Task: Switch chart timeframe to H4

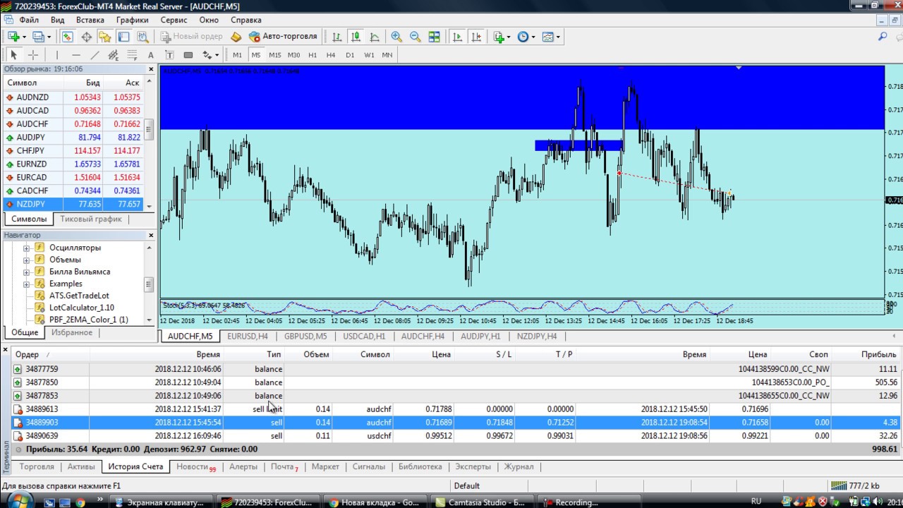Action: click(x=331, y=55)
